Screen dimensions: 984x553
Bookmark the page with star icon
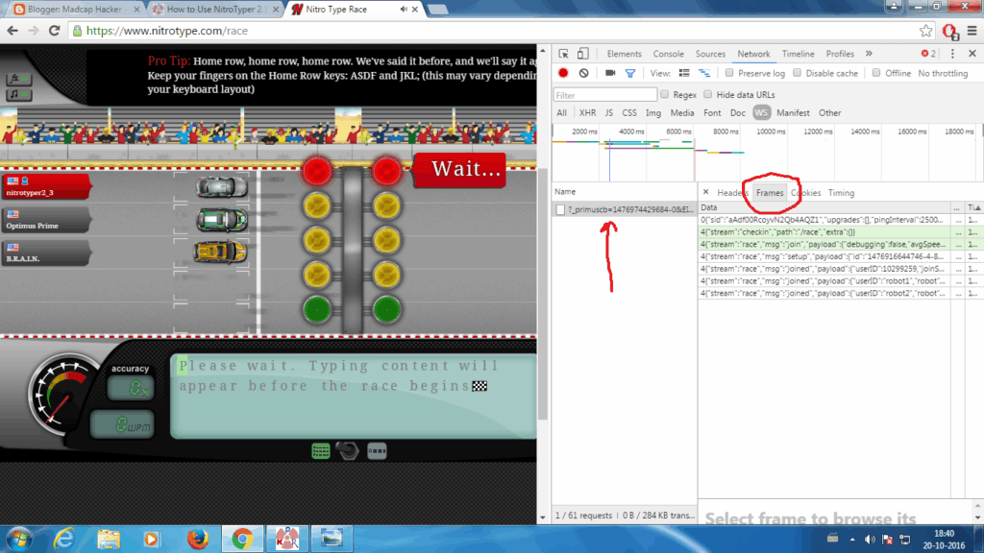pos(925,31)
